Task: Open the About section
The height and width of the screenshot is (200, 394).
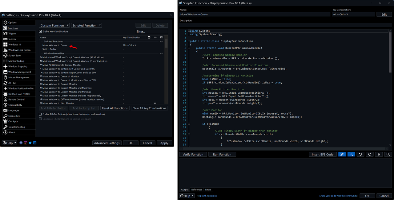Action: [x=19, y=132]
